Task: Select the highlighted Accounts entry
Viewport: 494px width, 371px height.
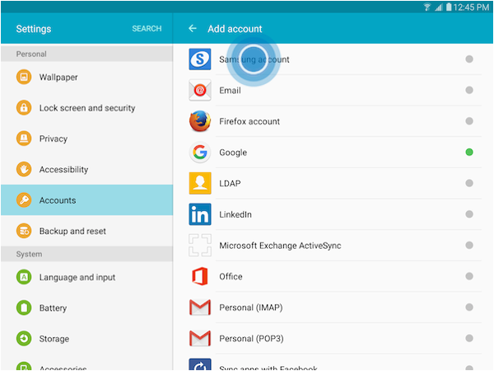Action: click(86, 200)
